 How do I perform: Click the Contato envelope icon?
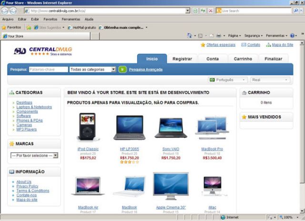244,45
